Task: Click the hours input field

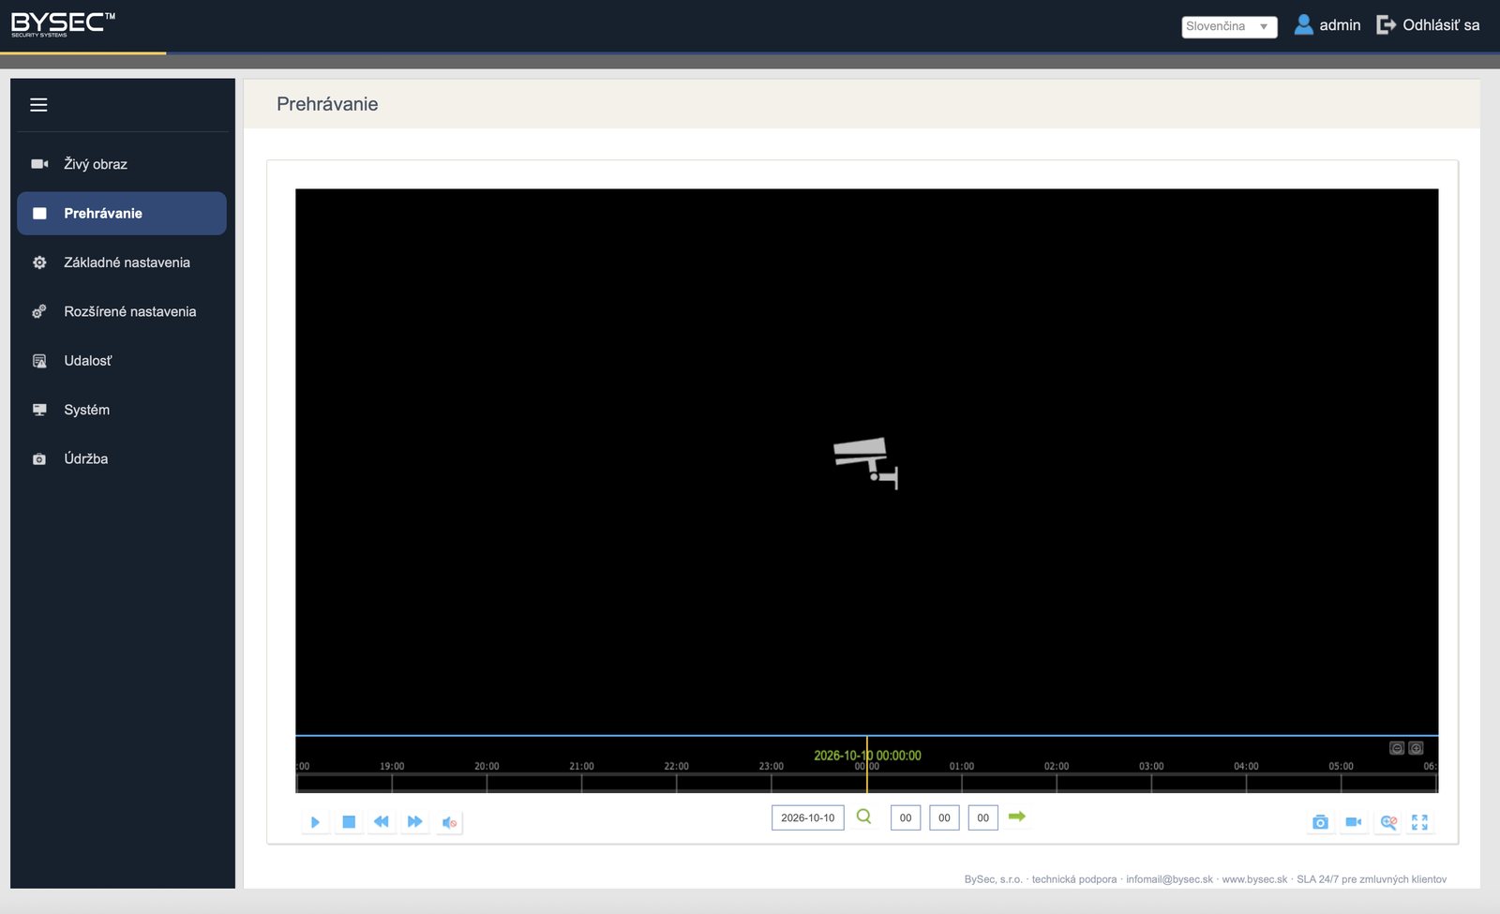Action: click(x=906, y=817)
